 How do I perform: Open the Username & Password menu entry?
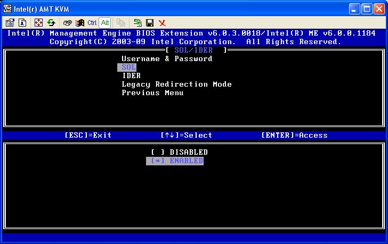[167, 59]
